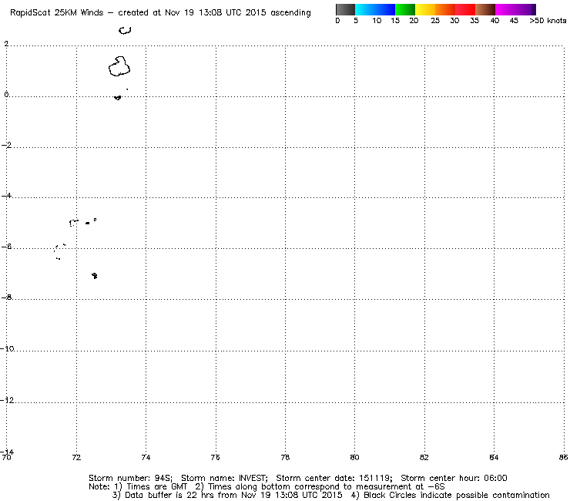Click the 'Storm name: INVEST;' text
The height and width of the screenshot is (501, 570).
click(x=224, y=478)
